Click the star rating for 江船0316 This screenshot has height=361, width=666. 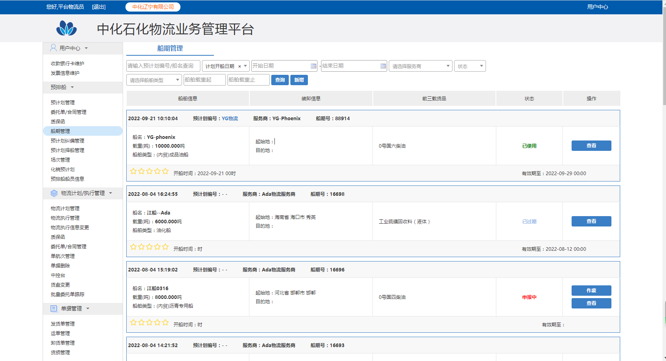pyautogui.click(x=149, y=323)
